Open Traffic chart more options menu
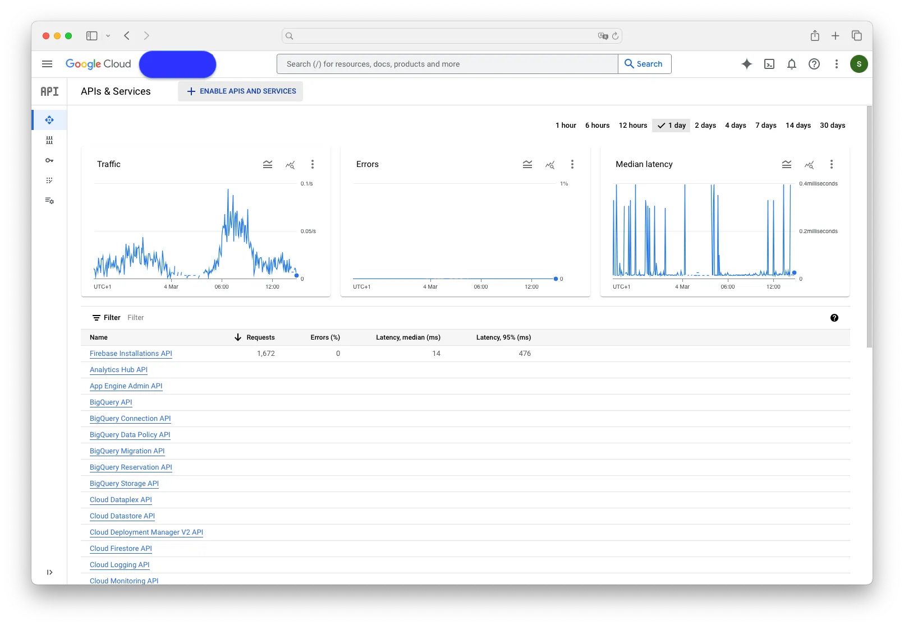The height and width of the screenshot is (626, 904). [x=313, y=165]
